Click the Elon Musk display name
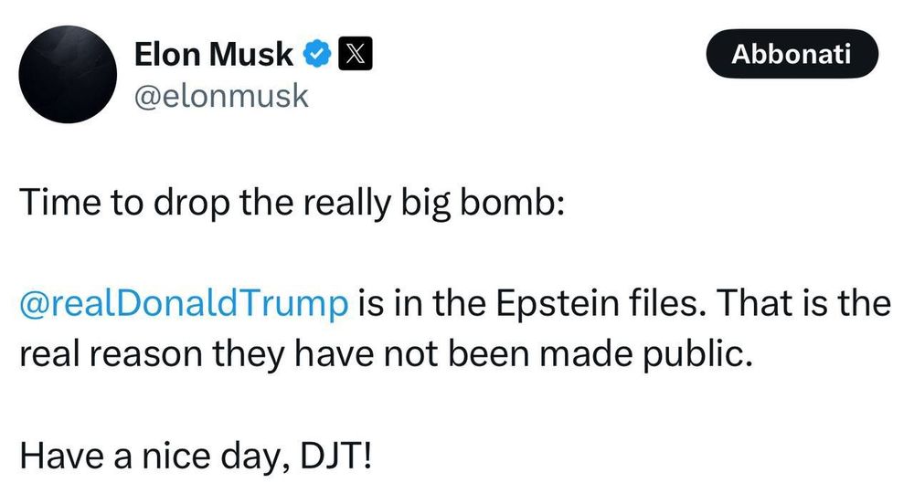This screenshot has width=914, height=504. pyautogui.click(x=213, y=57)
